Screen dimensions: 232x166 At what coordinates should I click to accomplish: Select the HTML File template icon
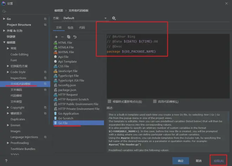(56, 43)
